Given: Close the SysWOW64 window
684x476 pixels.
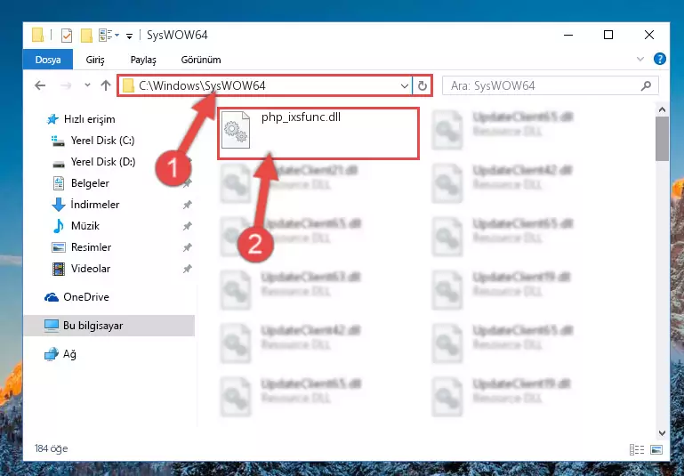Looking at the screenshot, I should [x=649, y=36].
